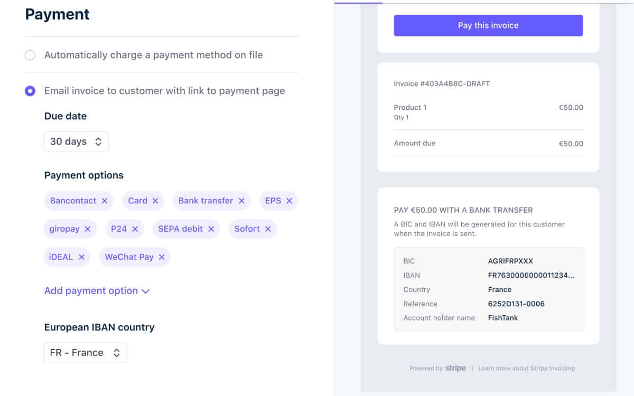Click the BIC code AGRIFRPXXX
This screenshot has width=634, height=396.
click(511, 261)
